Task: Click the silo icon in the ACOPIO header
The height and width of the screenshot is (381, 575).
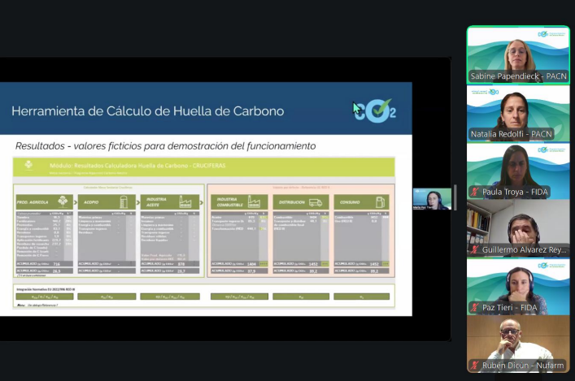Action: pyautogui.click(x=122, y=201)
